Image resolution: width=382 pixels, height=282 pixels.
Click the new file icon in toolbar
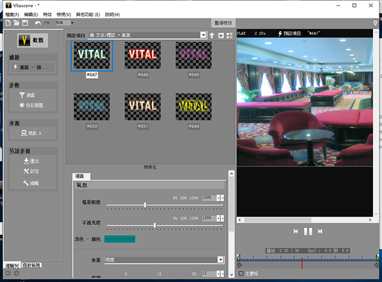[x=7, y=22]
